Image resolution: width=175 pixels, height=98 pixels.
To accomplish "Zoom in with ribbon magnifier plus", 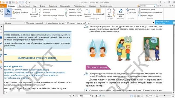I will pyautogui.click(x=80, y=10).
